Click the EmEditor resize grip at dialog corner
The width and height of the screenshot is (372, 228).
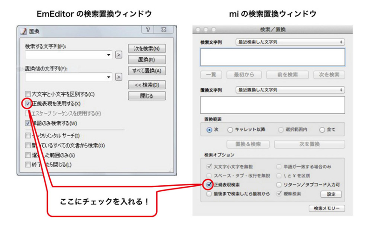171,170
